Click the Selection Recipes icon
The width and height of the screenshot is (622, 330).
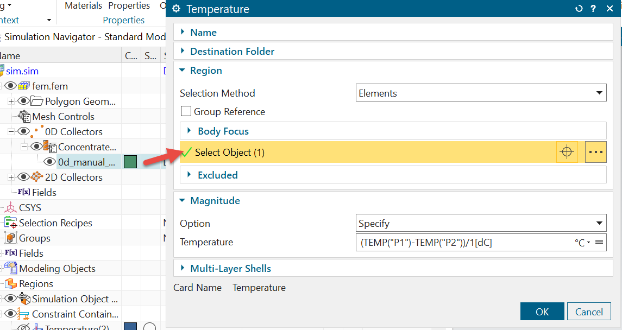pyautogui.click(x=10, y=223)
